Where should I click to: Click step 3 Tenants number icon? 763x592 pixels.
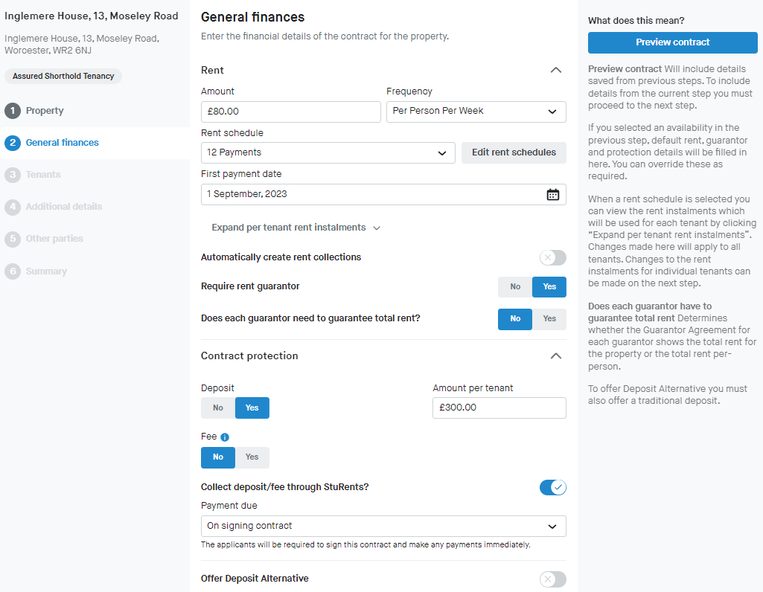point(13,175)
